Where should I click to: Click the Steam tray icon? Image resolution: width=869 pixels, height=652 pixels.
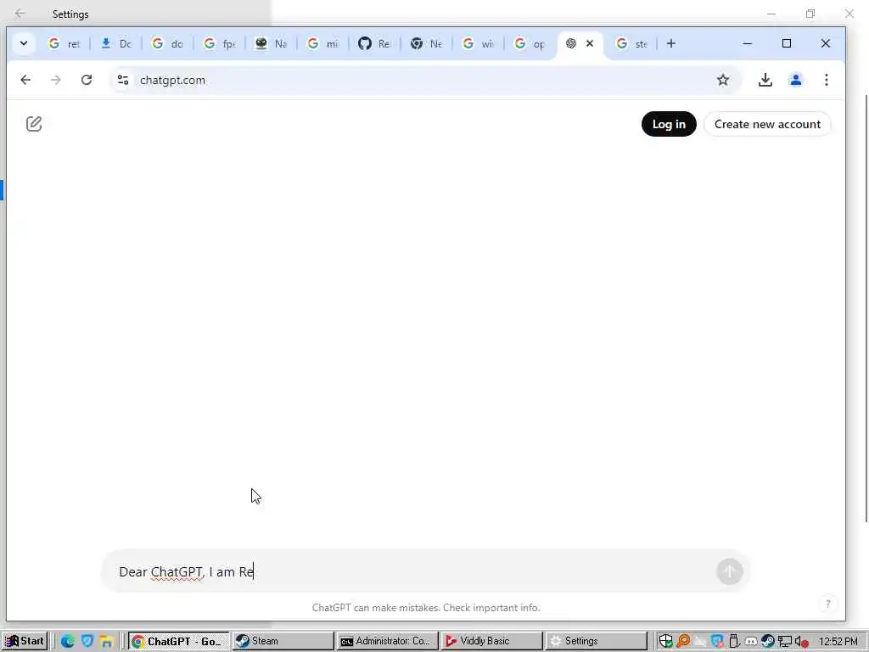[767, 641]
